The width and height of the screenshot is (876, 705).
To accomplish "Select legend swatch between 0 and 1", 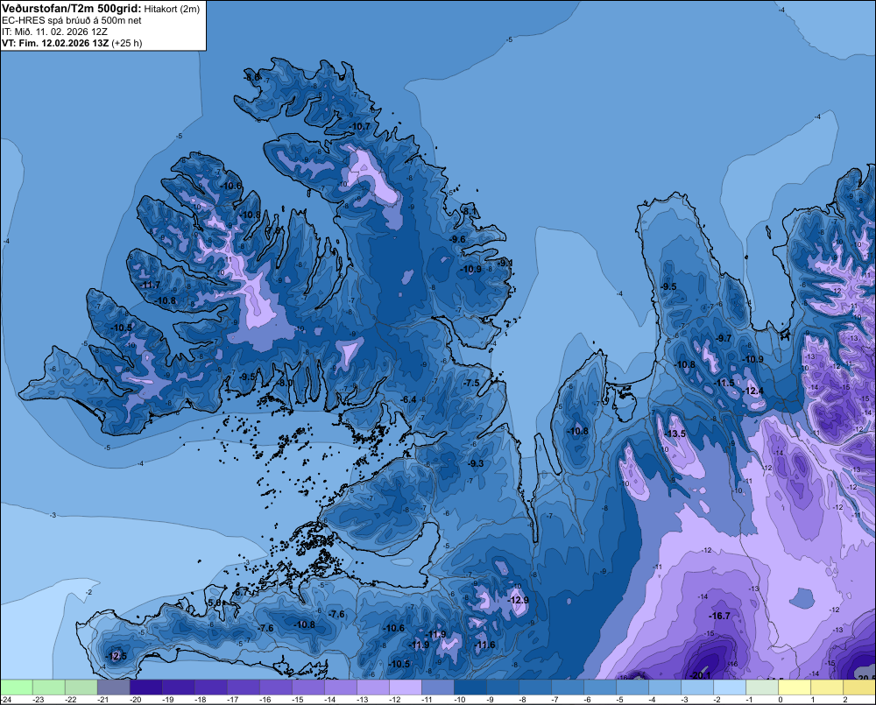I will coord(794,687).
